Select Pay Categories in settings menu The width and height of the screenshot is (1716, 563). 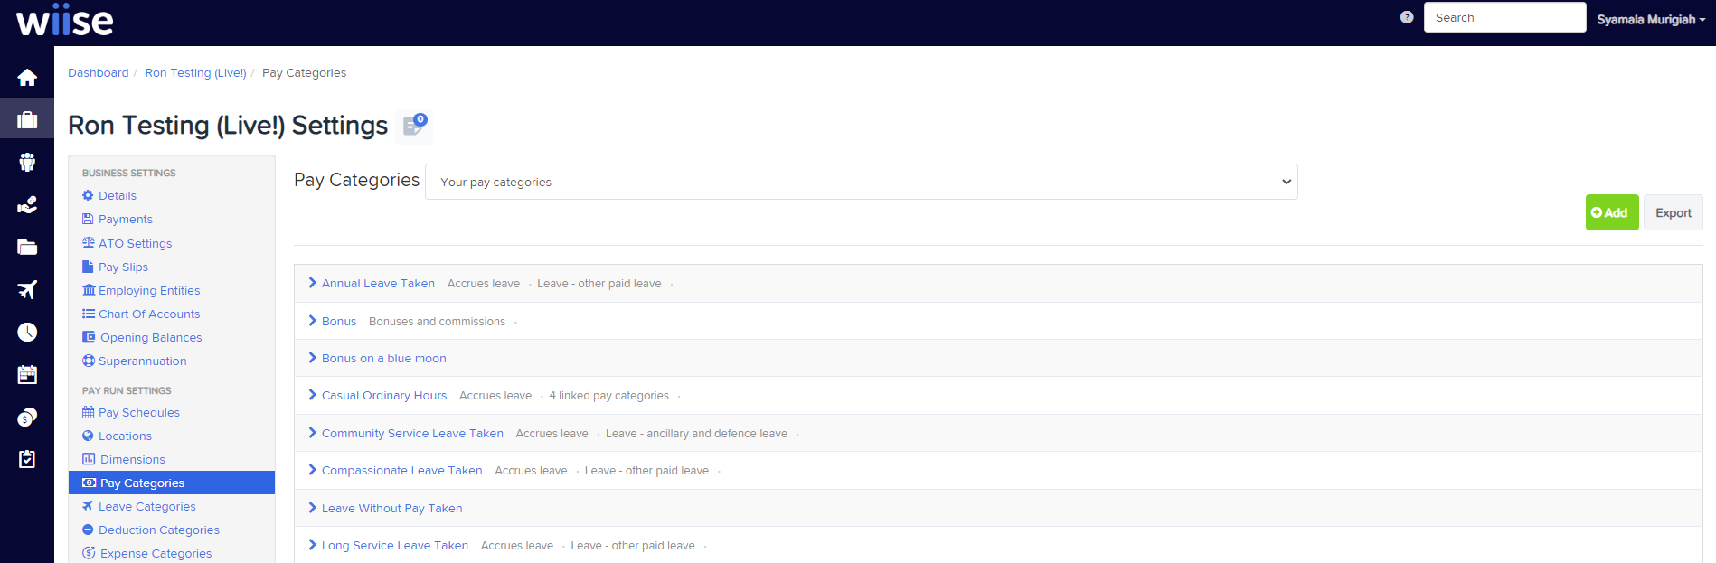pos(172,483)
